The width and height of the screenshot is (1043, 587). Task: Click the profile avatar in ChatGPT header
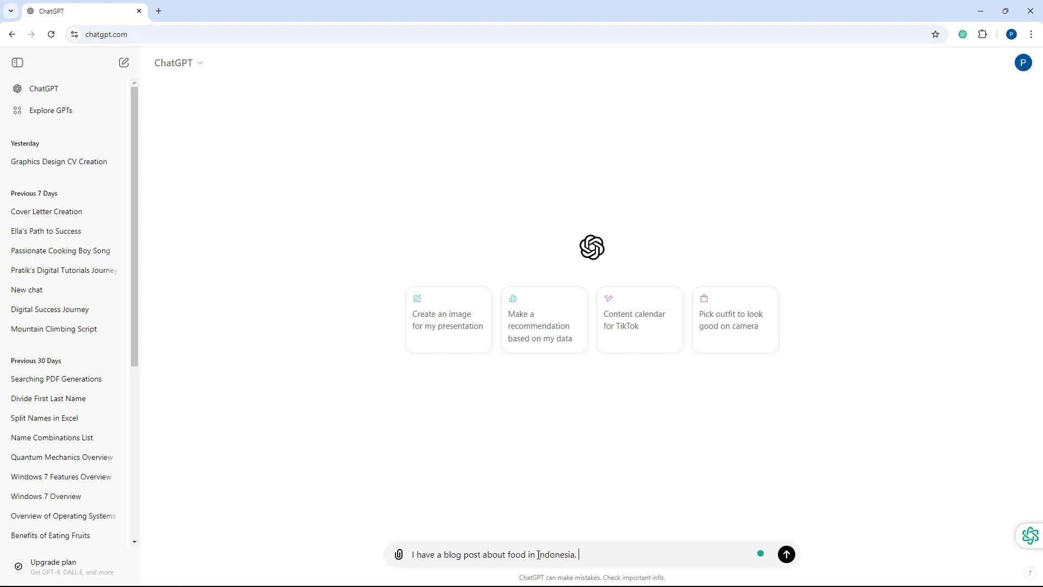click(x=1023, y=63)
